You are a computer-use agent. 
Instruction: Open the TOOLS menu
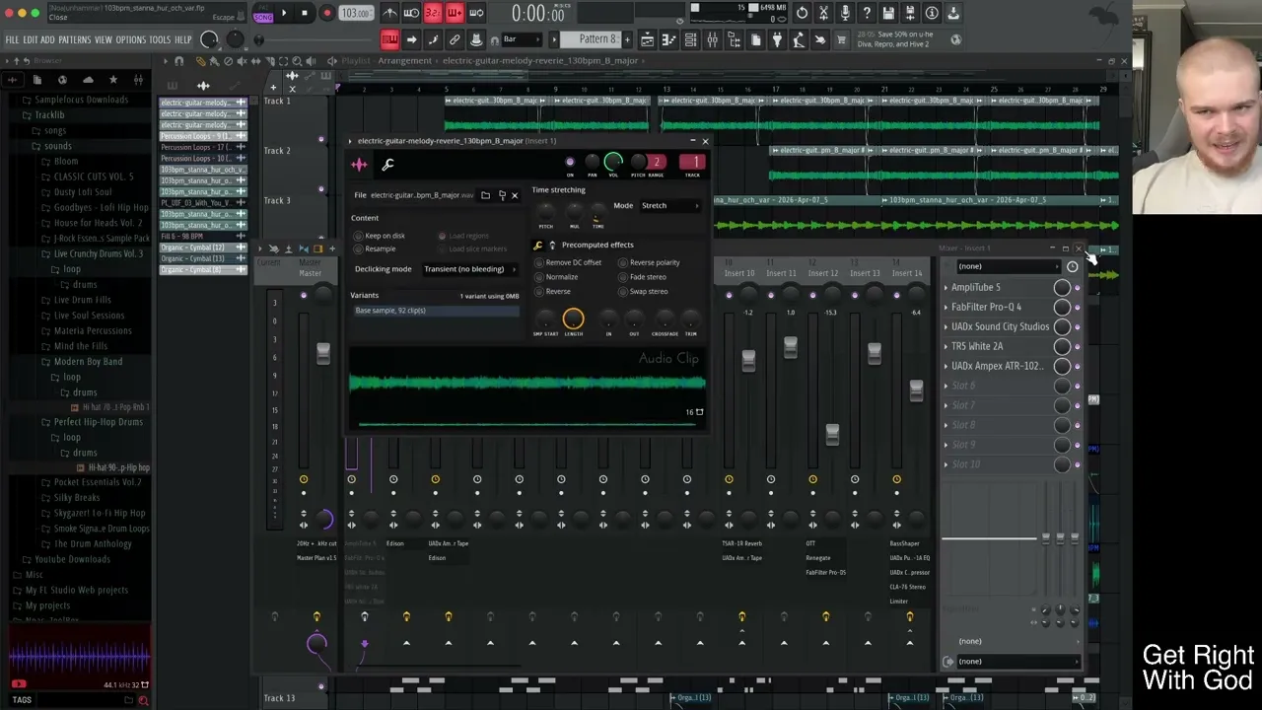click(x=160, y=40)
